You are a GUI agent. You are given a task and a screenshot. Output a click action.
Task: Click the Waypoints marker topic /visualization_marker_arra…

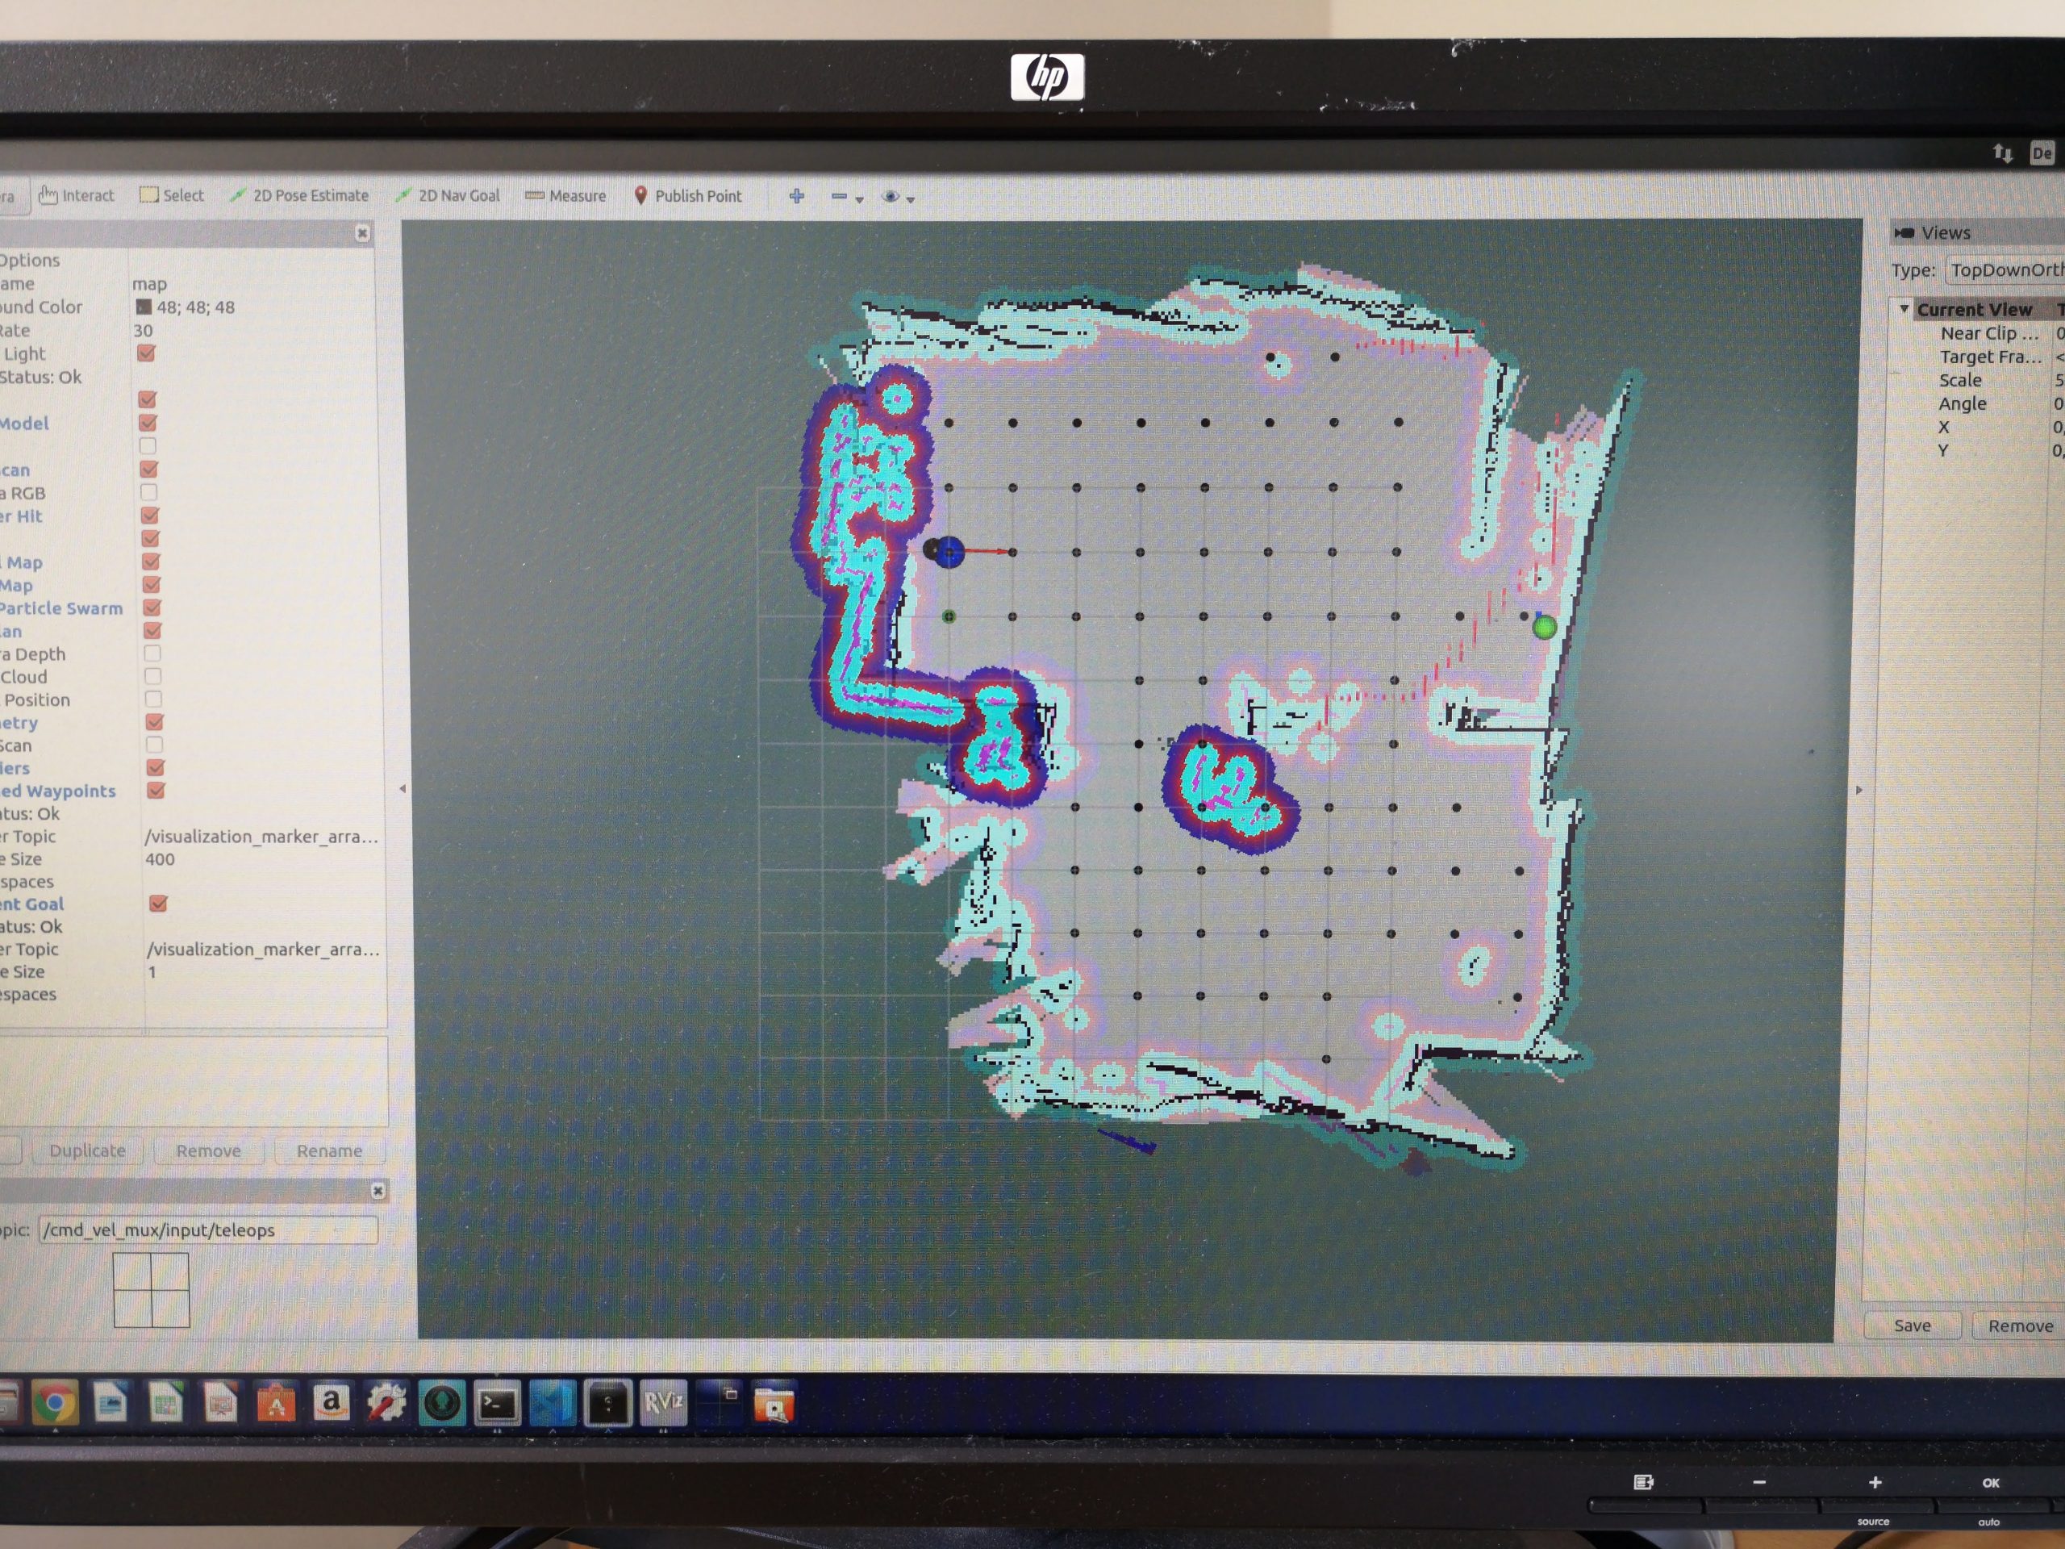click(262, 837)
